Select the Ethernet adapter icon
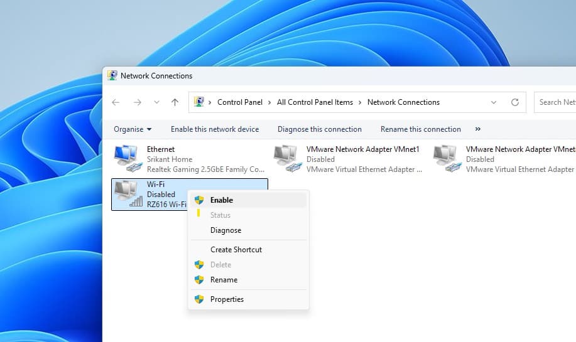576x342 pixels. pos(128,159)
